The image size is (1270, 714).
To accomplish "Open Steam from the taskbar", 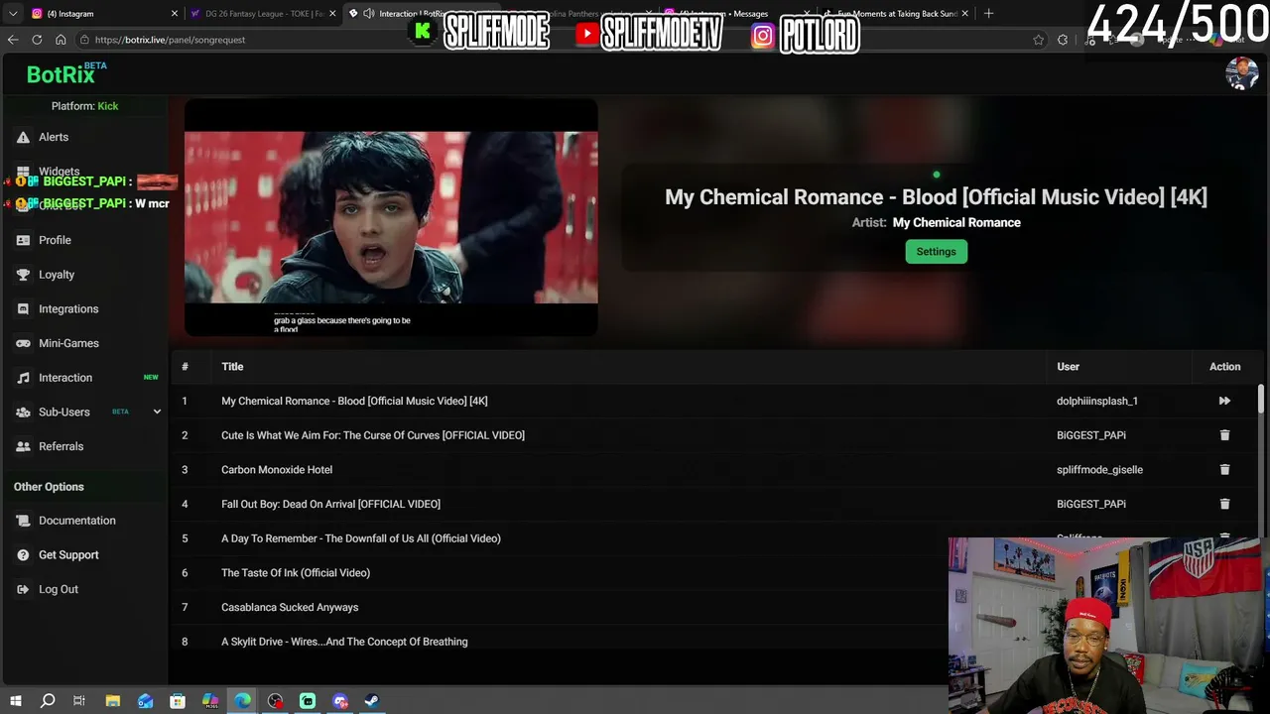I will pyautogui.click(x=372, y=701).
